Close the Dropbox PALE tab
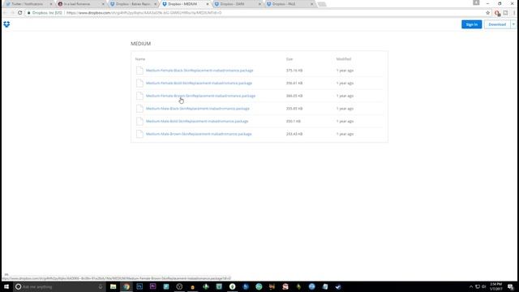The height and width of the screenshot is (292, 519). point(311,4)
